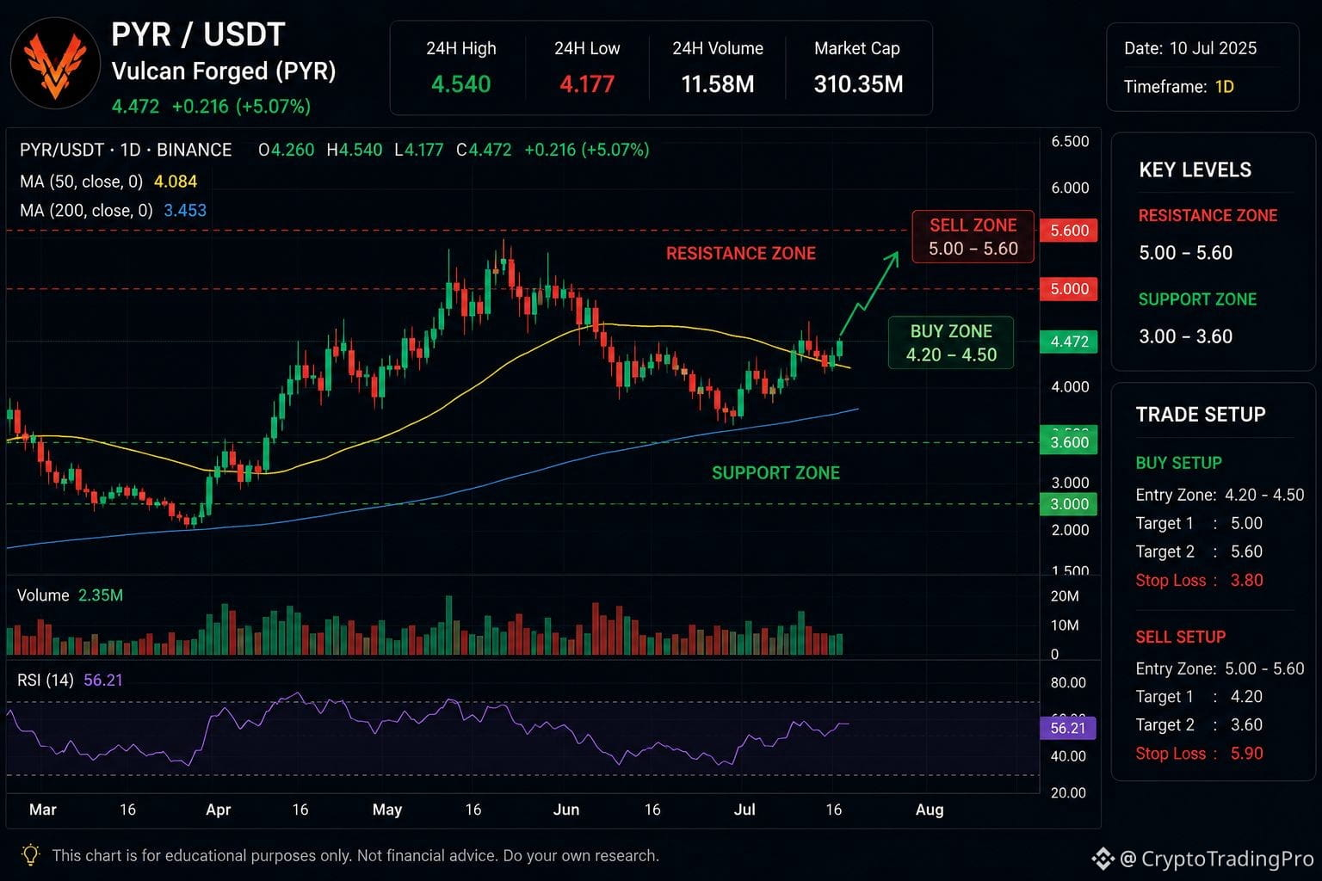Click the 3.00 – 3.60 range in Key Levels

[1185, 336]
